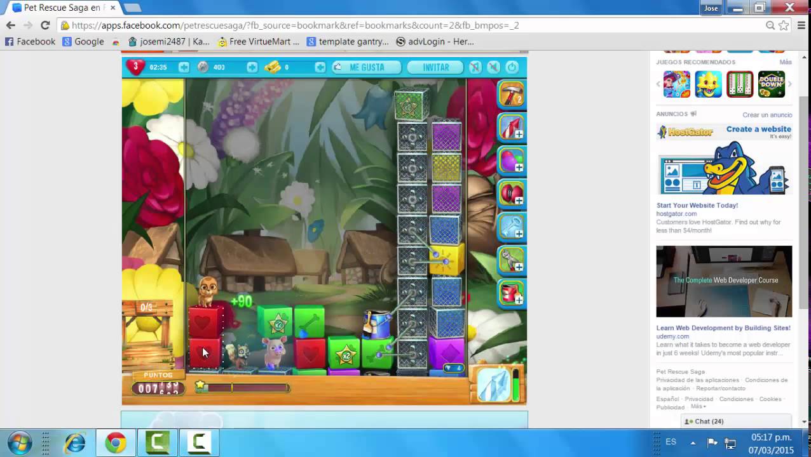Viewport: 811px width, 457px height.
Task: Tap the green star block at column top
Action: [x=411, y=106]
